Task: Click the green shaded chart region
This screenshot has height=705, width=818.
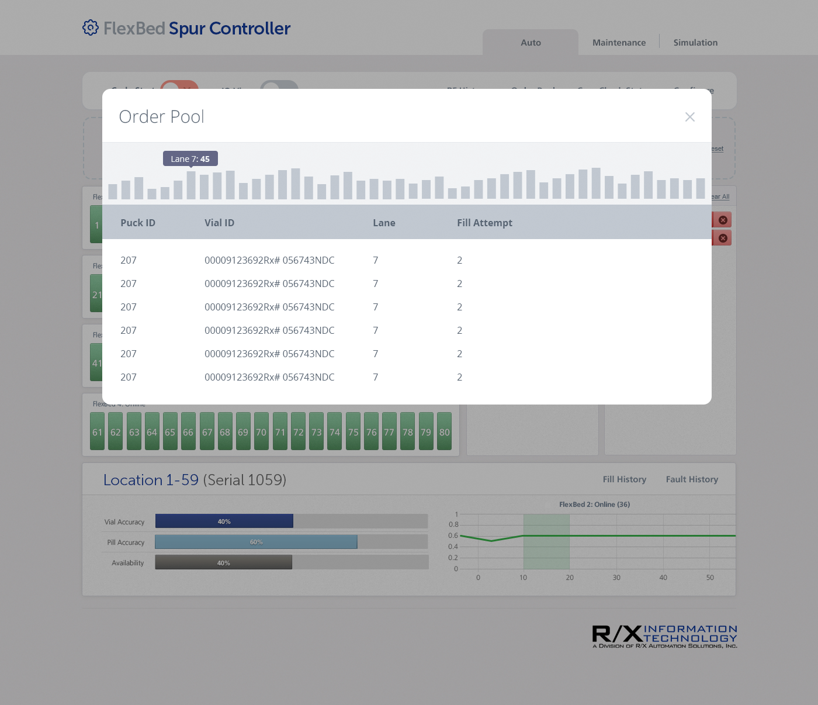Action: [x=546, y=541]
